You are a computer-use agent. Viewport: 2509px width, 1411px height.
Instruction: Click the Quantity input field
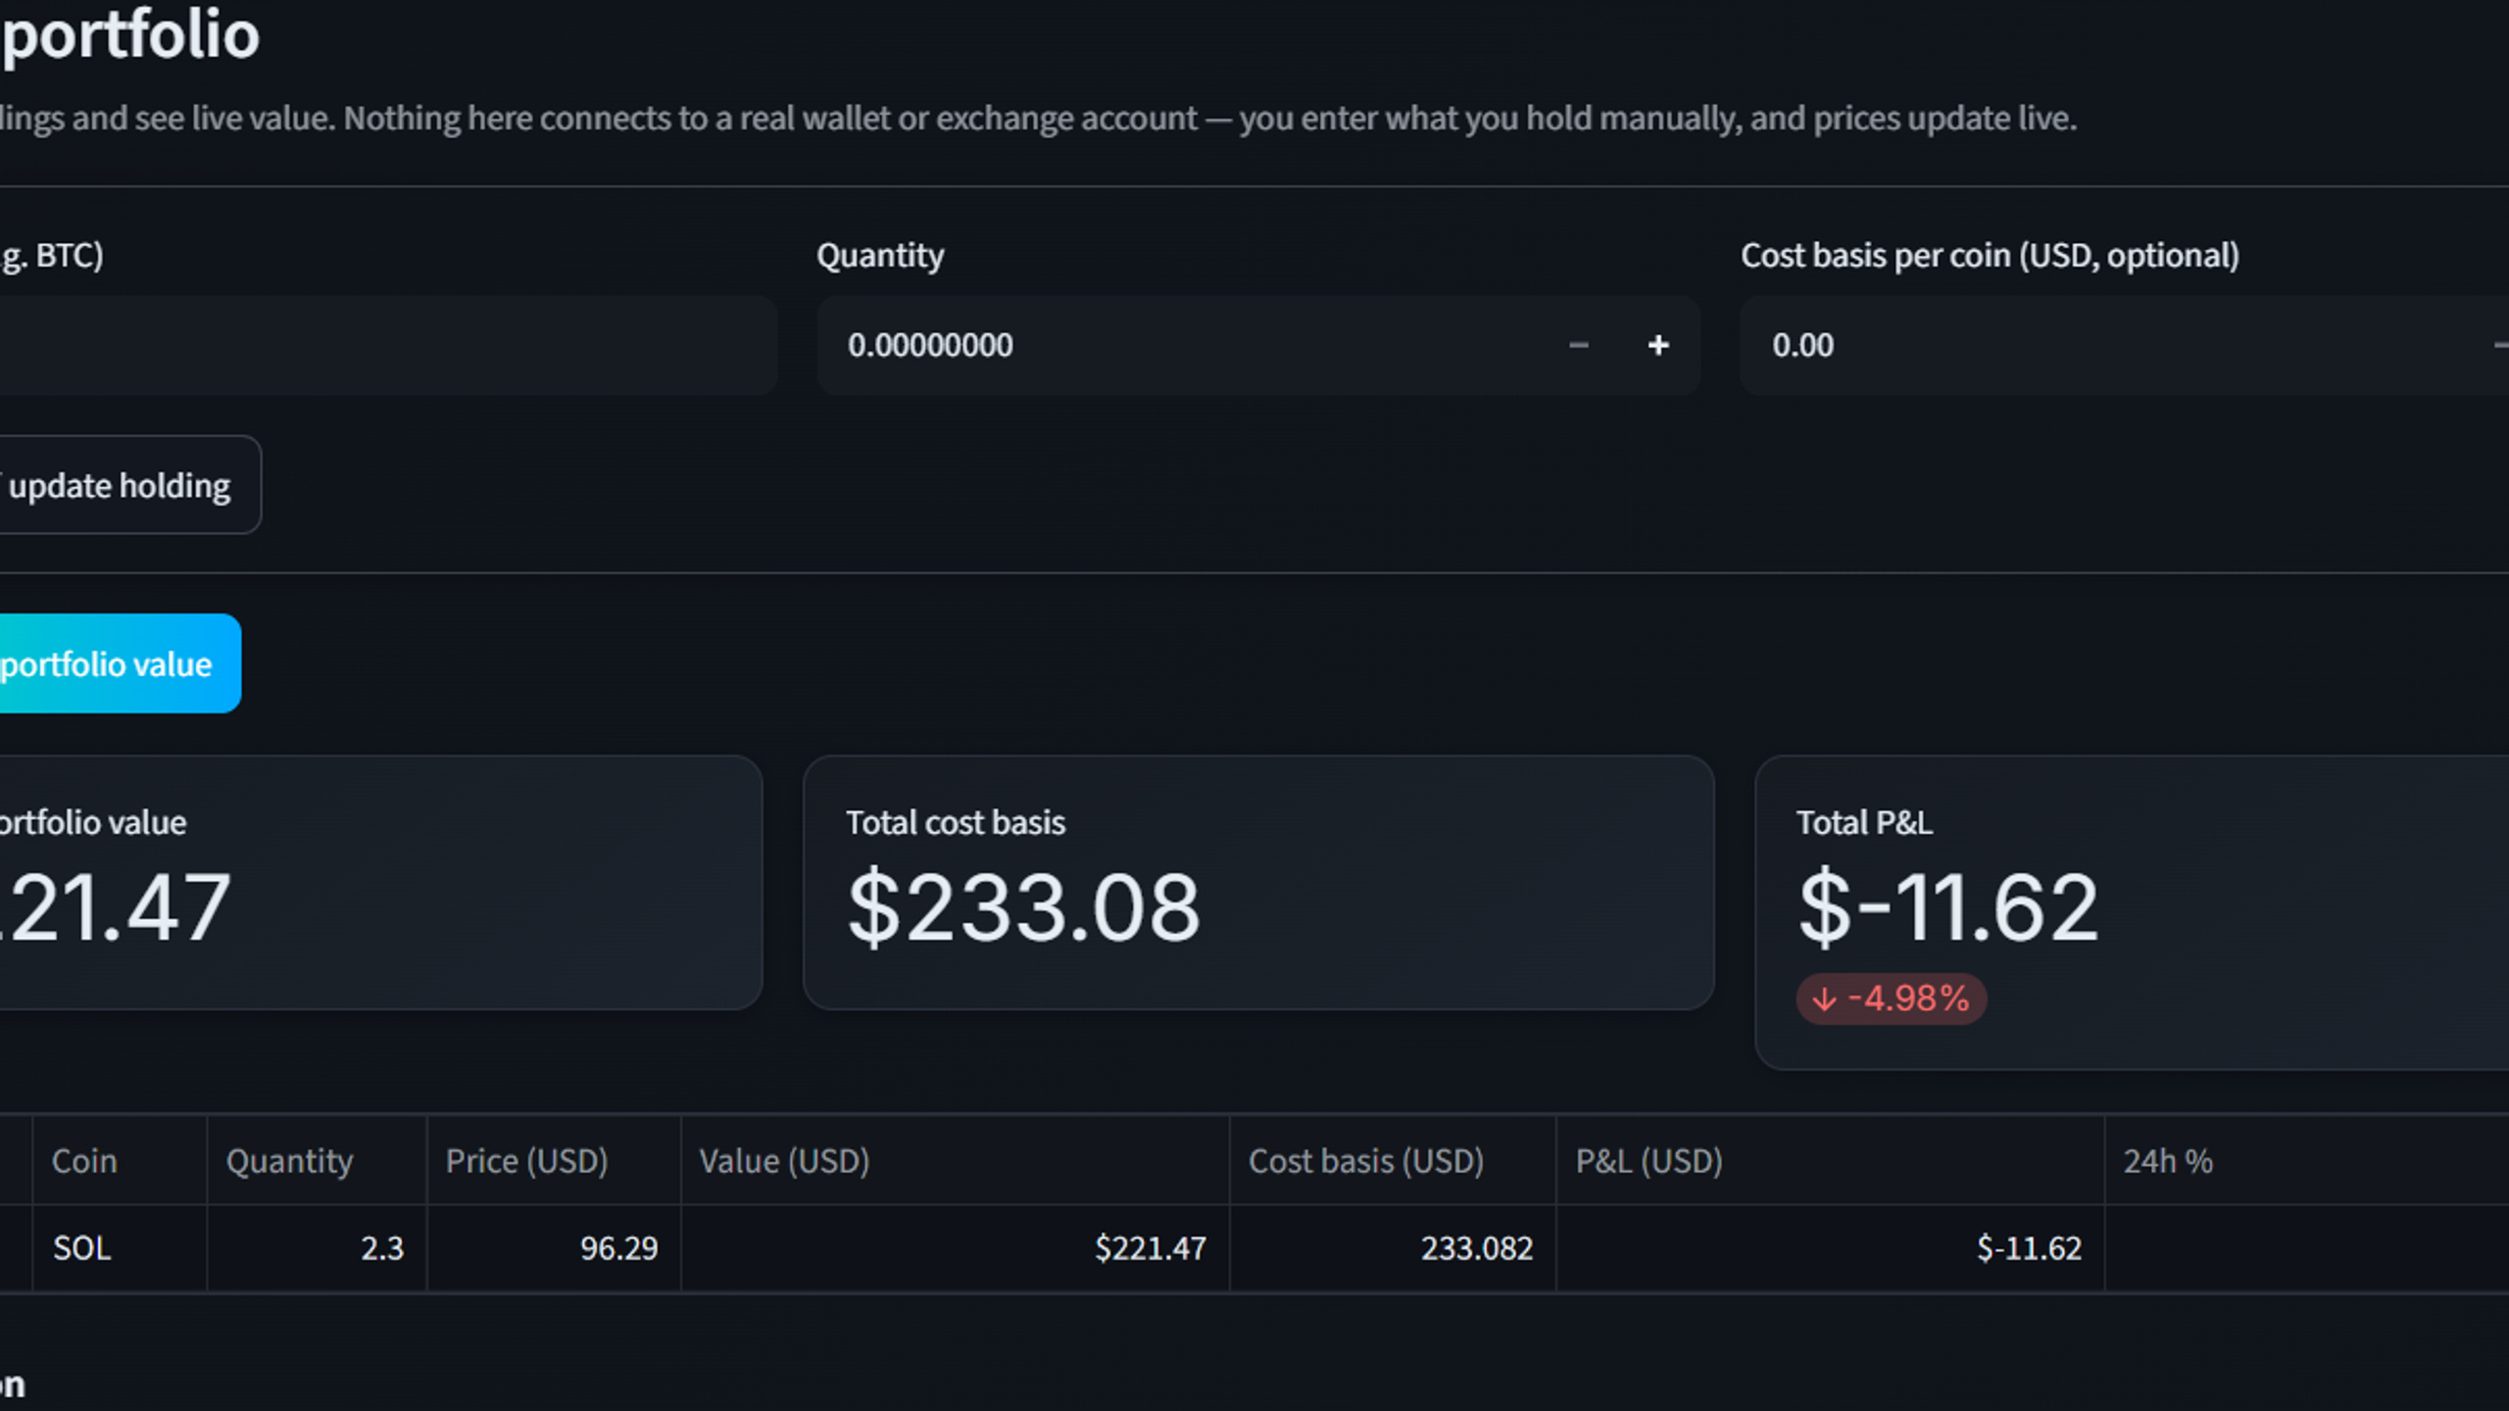[1178, 345]
